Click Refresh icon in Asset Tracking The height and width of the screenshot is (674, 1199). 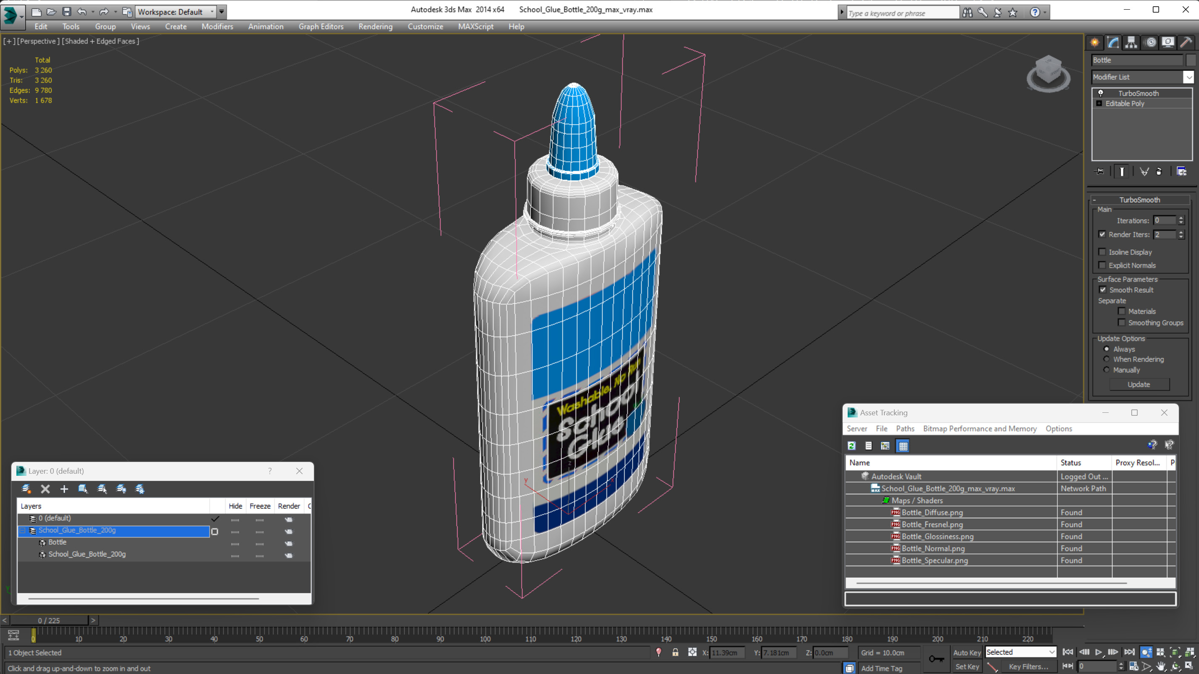pyautogui.click(x=851, y=446)
